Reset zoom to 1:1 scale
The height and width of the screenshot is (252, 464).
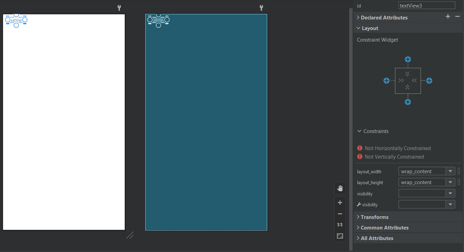340,224
